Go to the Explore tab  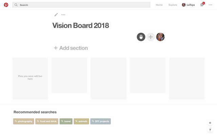tap(173, 5)
